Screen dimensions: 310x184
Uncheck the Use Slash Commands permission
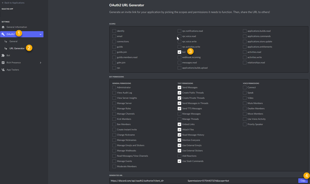click(x=179, y=161)
